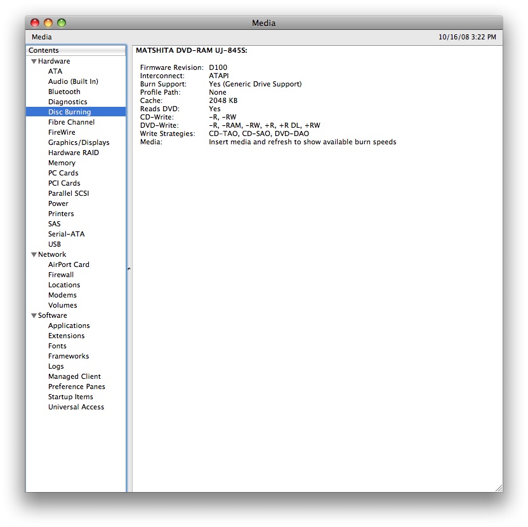Select Printers in the sidebar
Screen dimensions: 528x527
61,214
